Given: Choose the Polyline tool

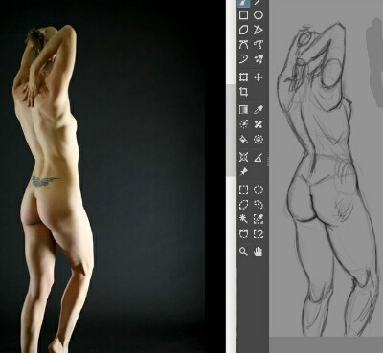Looking at the screenshot, I should [x=259, y=30].
